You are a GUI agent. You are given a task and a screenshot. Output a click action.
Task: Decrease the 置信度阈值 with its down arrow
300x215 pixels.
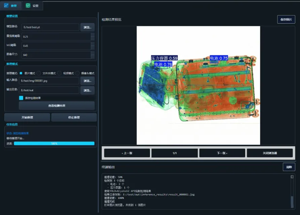tap(92, 38)
